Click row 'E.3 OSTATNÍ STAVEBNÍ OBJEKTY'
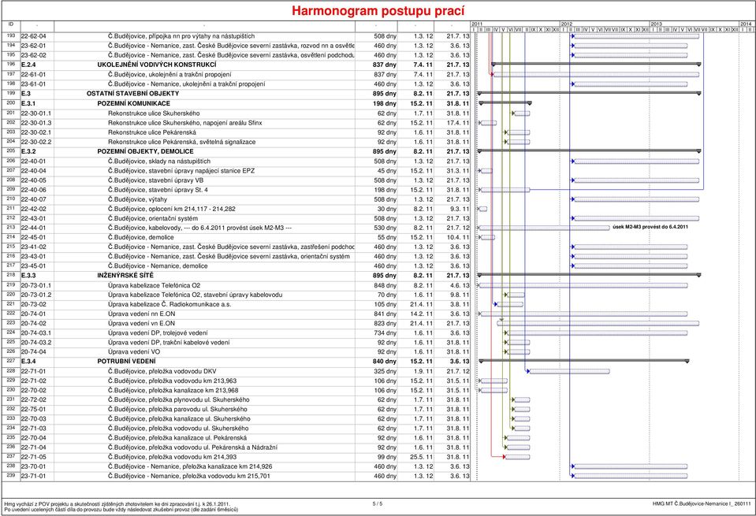756x516 pixels. (236, 94)
